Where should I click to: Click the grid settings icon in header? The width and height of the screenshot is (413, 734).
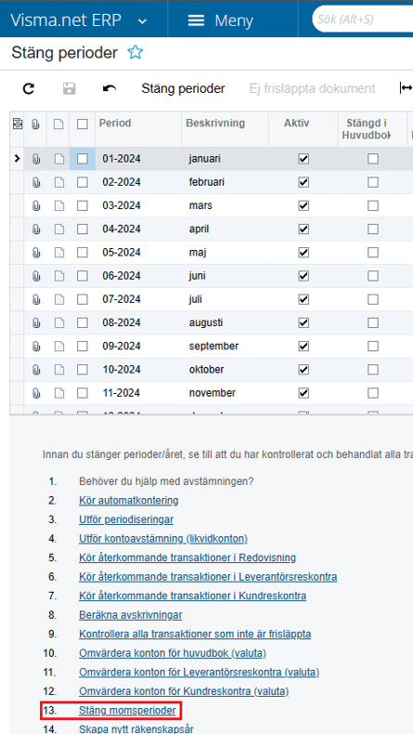[x=18, y=124]
